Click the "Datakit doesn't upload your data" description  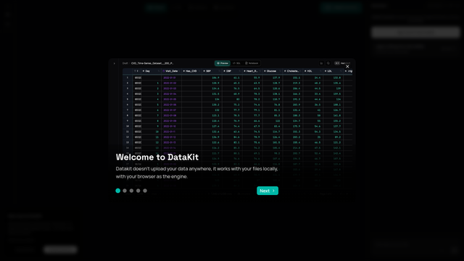[196, 173]
